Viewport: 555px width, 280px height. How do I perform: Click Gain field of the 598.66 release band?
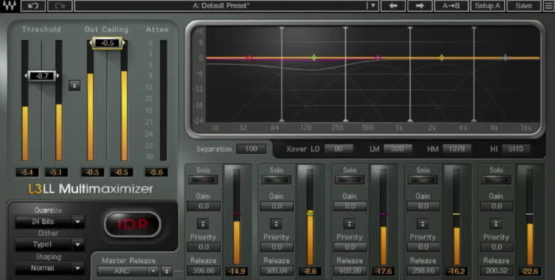(203, 206)
